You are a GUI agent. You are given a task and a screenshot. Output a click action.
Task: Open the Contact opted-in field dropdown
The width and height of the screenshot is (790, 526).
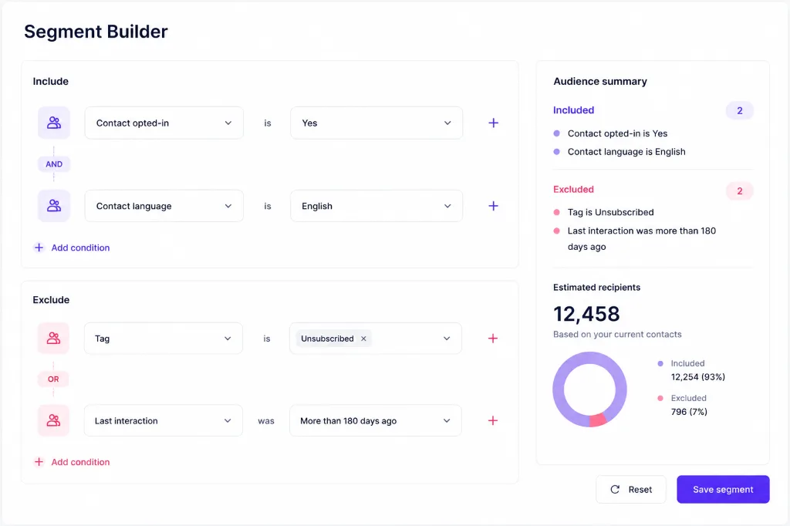coord(164,123)
